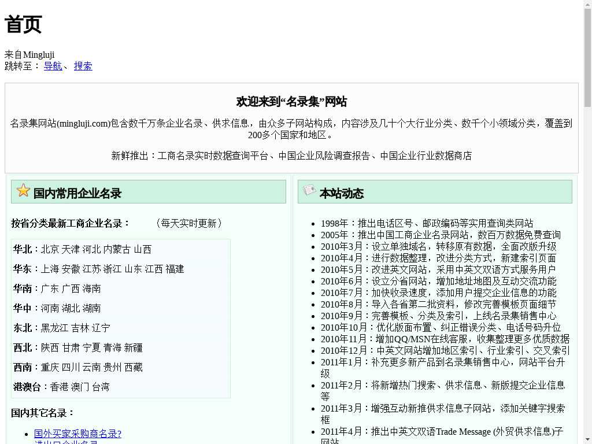
Task: Click the 2010年3月 news entry
Action: (x=439, y=246)
